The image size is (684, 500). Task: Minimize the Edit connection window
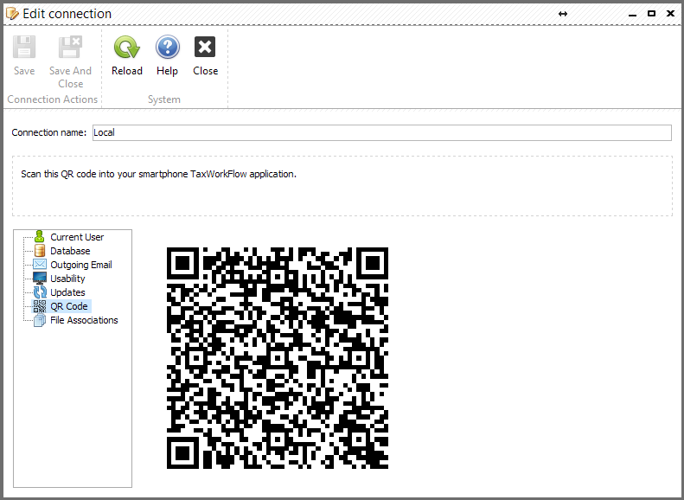[632, 15]
